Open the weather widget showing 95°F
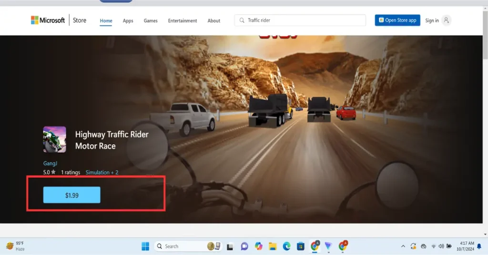 point(15,246)
